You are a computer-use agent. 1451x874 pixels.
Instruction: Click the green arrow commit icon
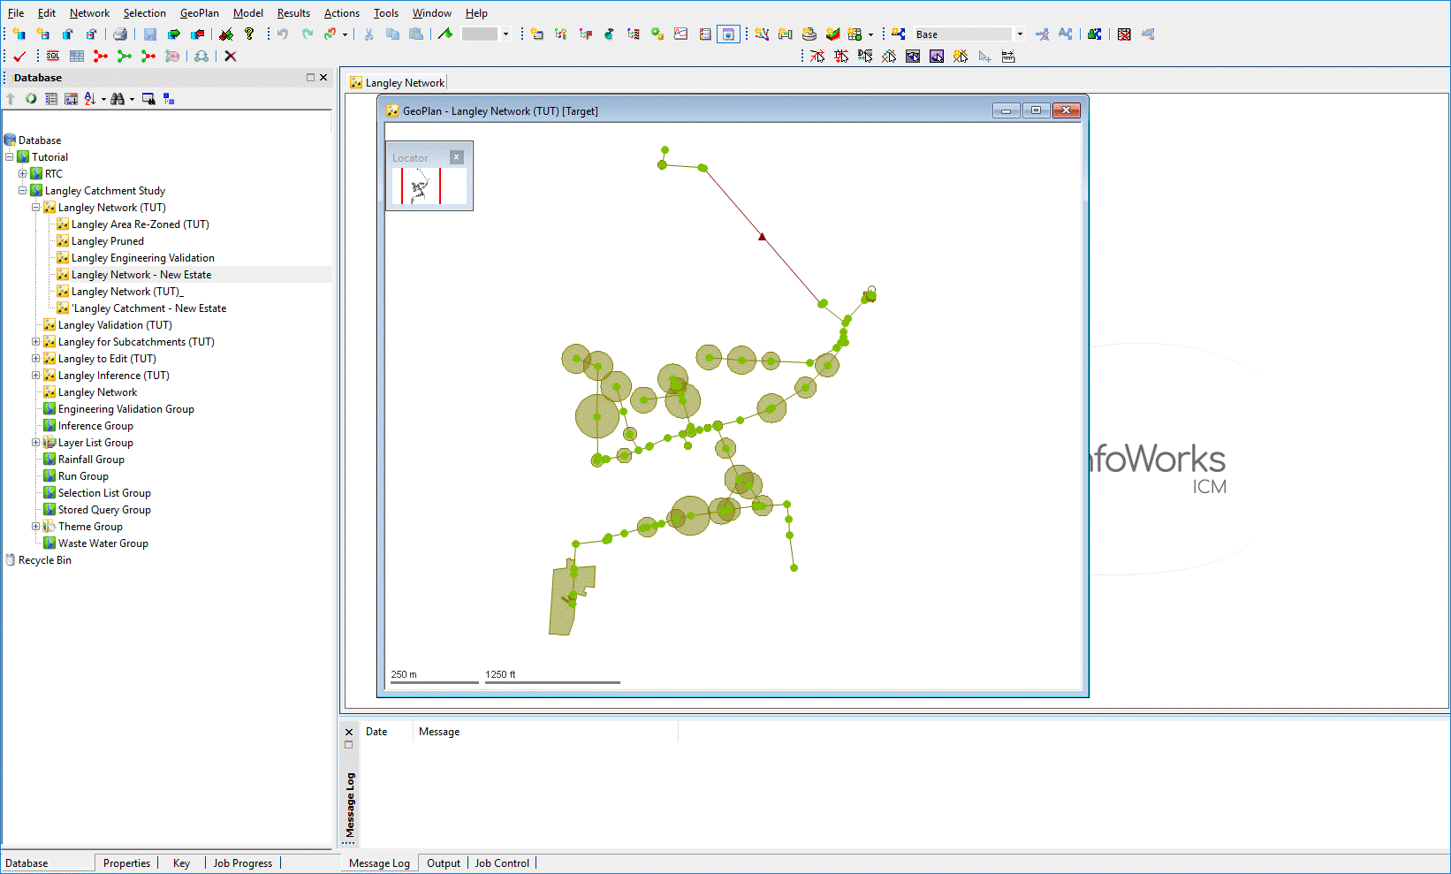174,34
